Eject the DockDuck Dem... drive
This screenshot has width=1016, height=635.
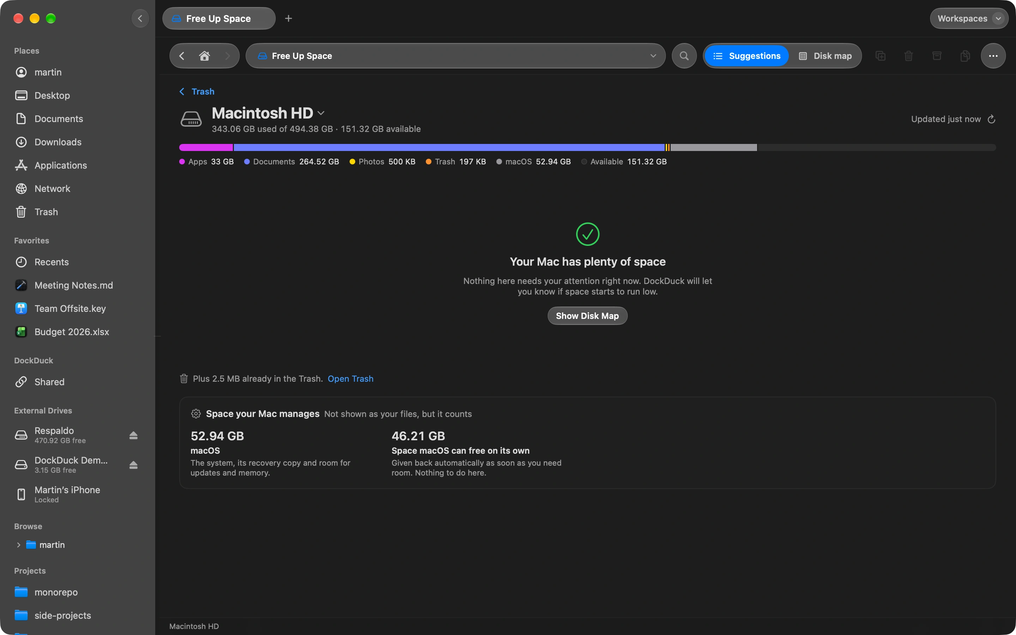point(133,465)
